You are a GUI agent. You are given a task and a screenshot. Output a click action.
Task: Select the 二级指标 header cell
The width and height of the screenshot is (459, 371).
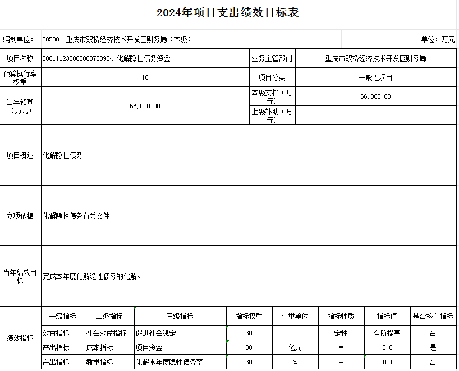pos(110,316)
